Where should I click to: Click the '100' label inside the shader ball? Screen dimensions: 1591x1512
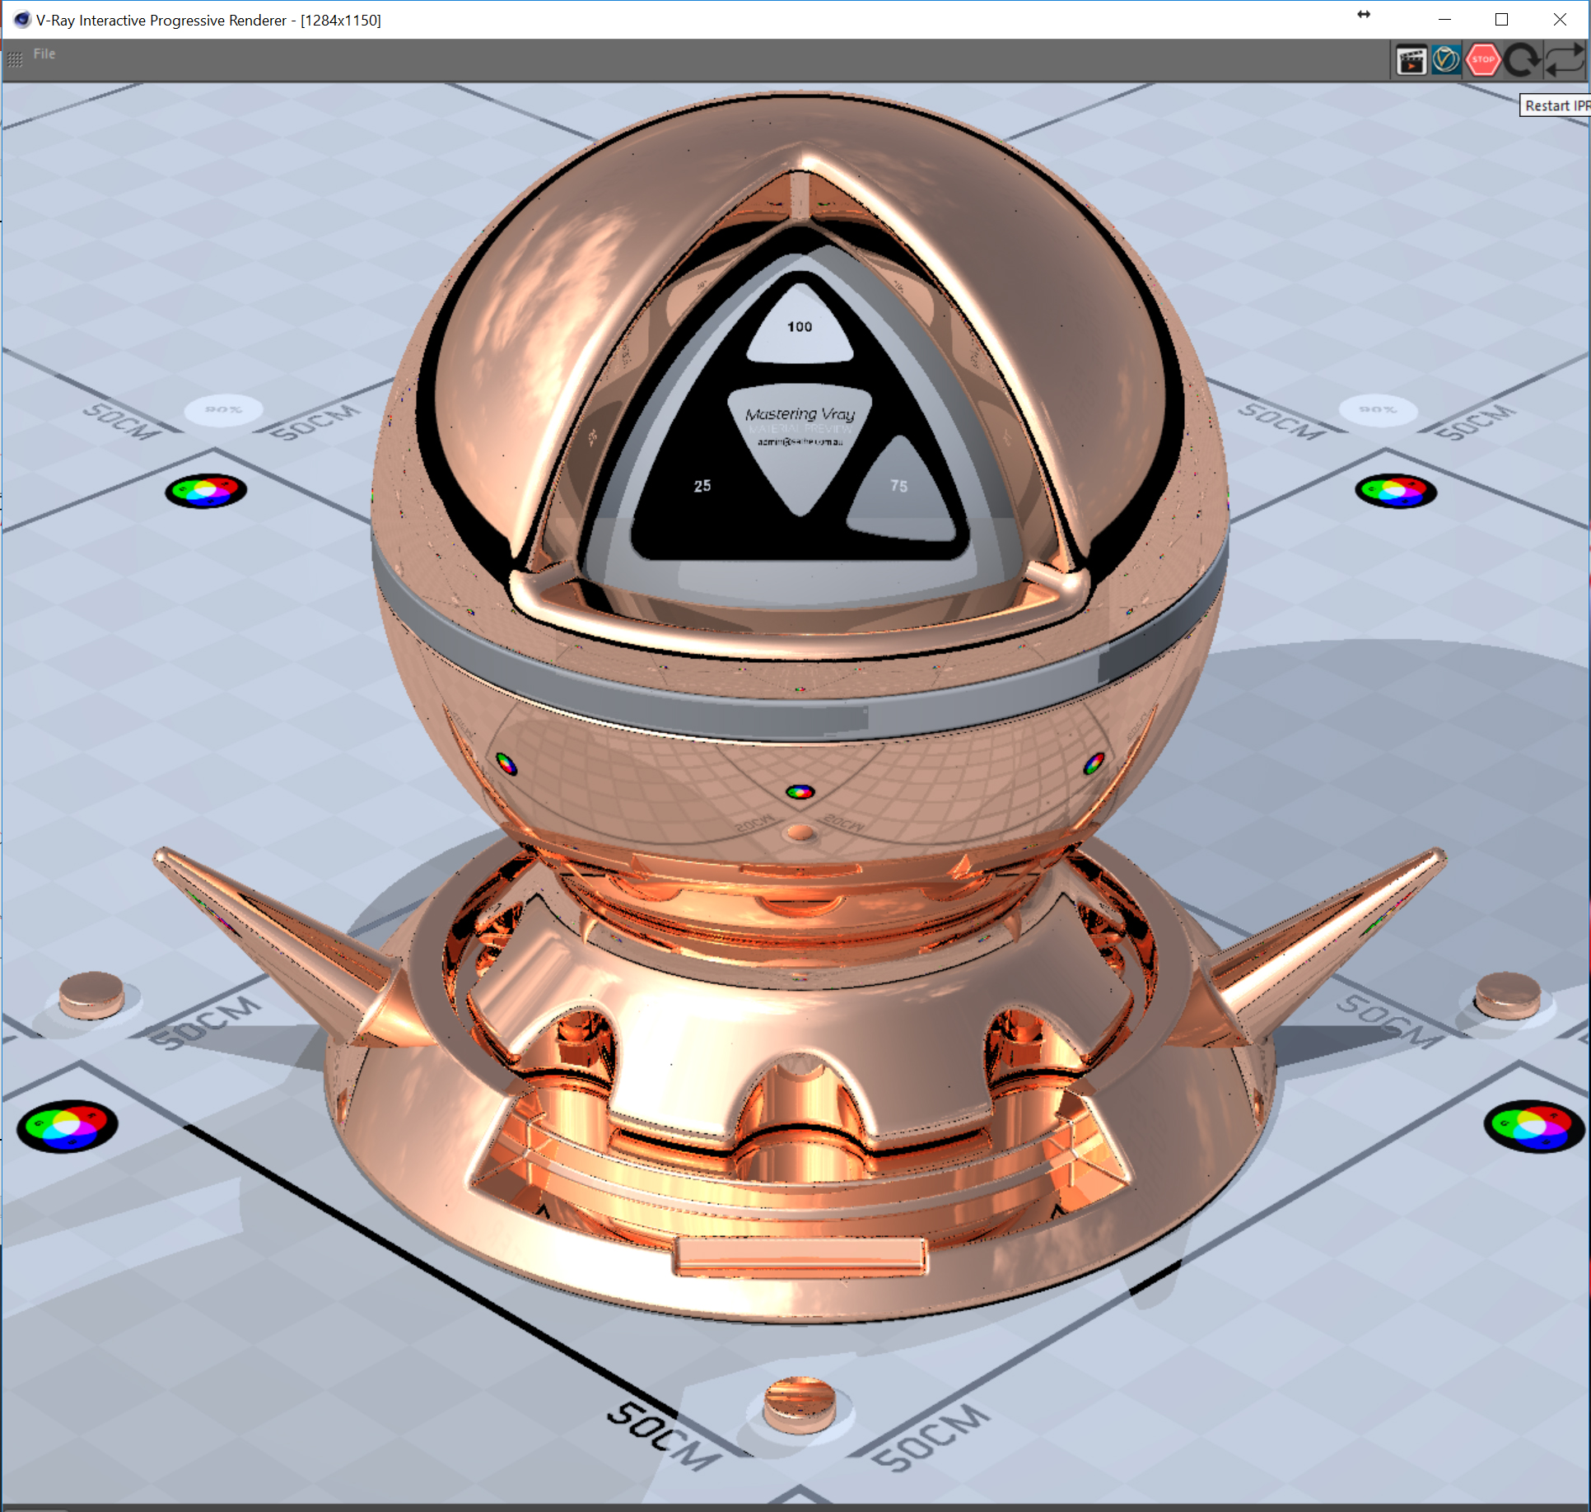(x=799, y=327)
